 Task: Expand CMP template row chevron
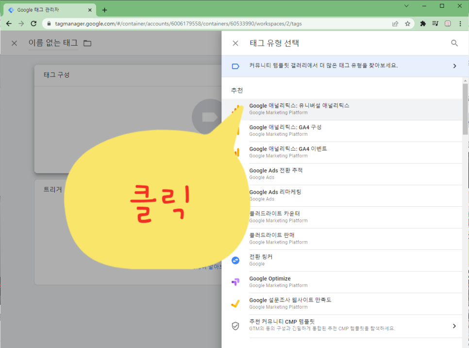[454, 326]
